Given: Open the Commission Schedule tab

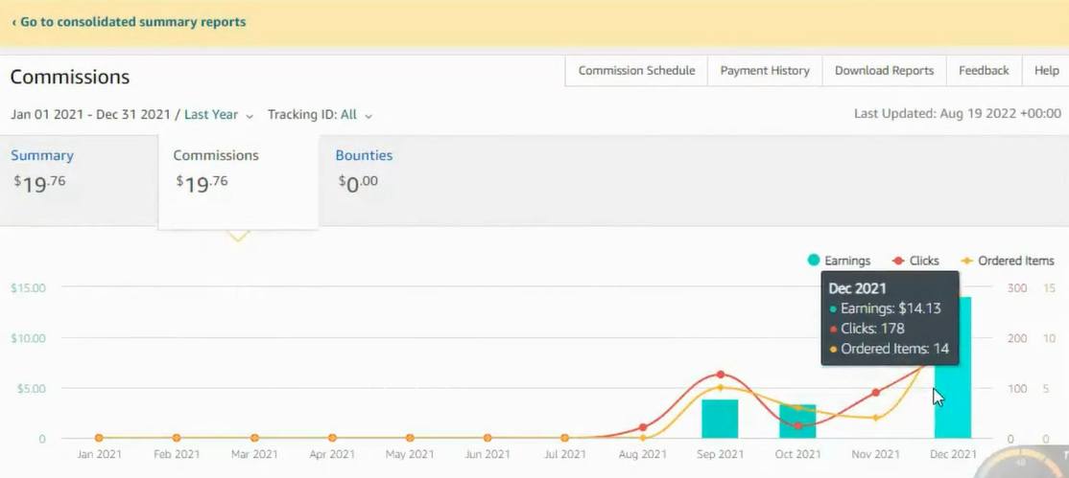Looking at the screenshot, I should pyautogui.click(x=637, y=71).
